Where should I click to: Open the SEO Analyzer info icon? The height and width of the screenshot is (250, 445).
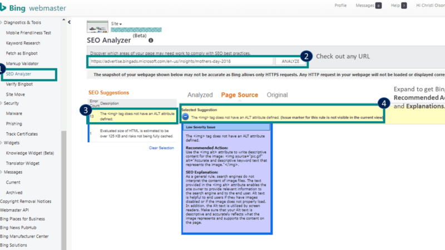coord(151,41)
